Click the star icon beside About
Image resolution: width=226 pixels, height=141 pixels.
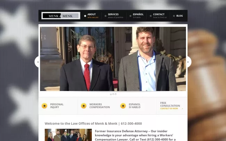[x=85, y=16]
